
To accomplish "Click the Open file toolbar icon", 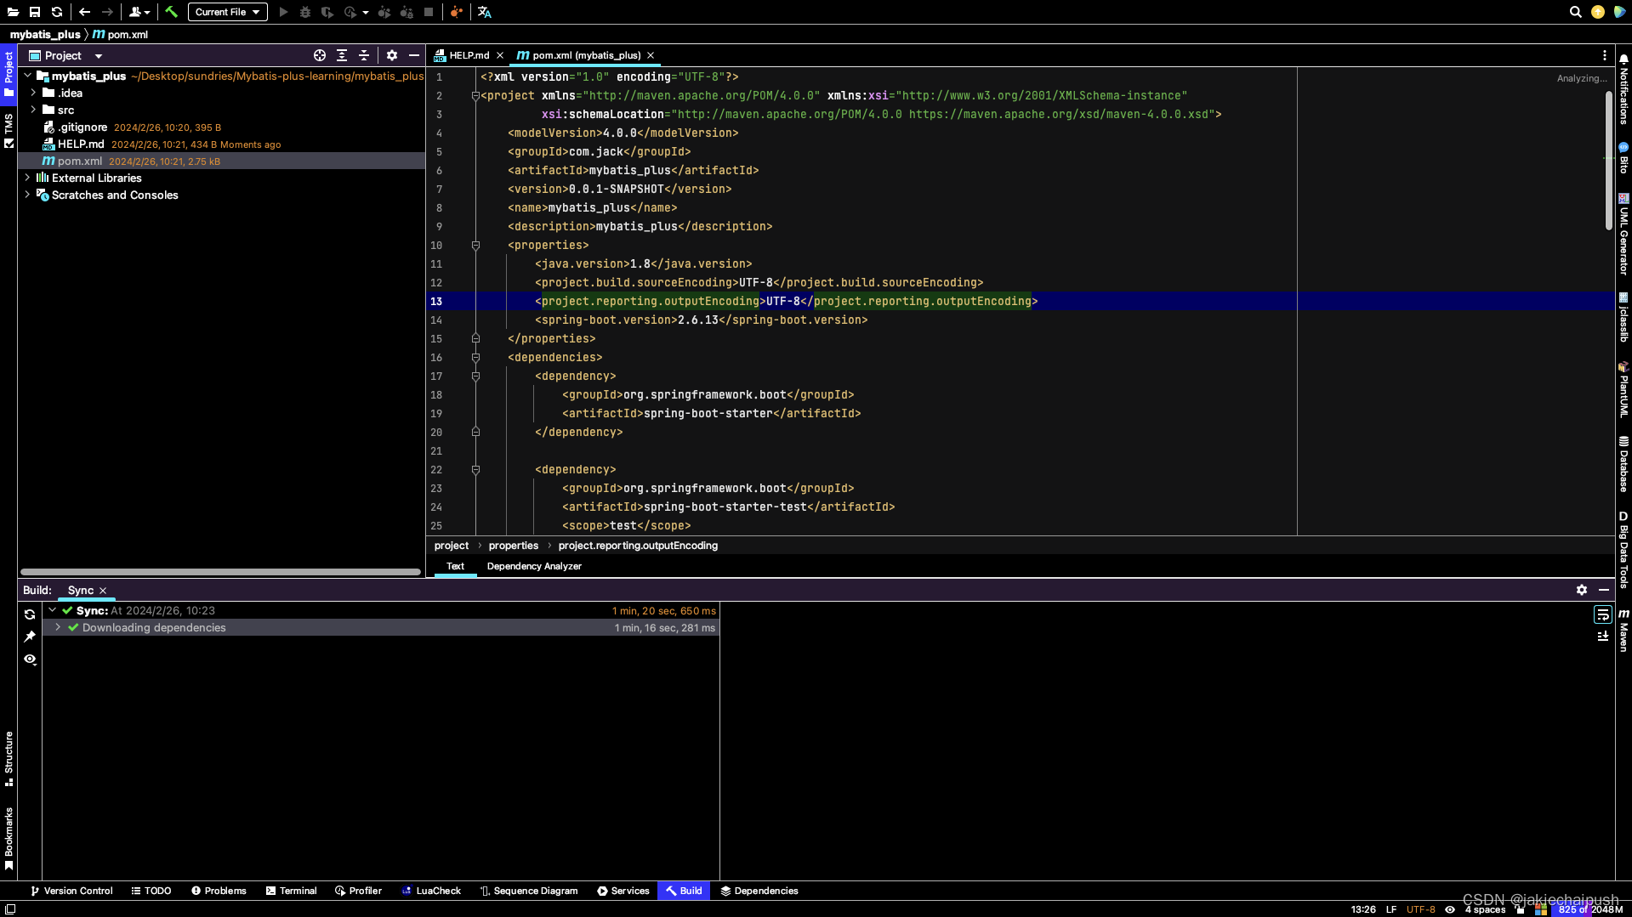I will coord(13,12).
